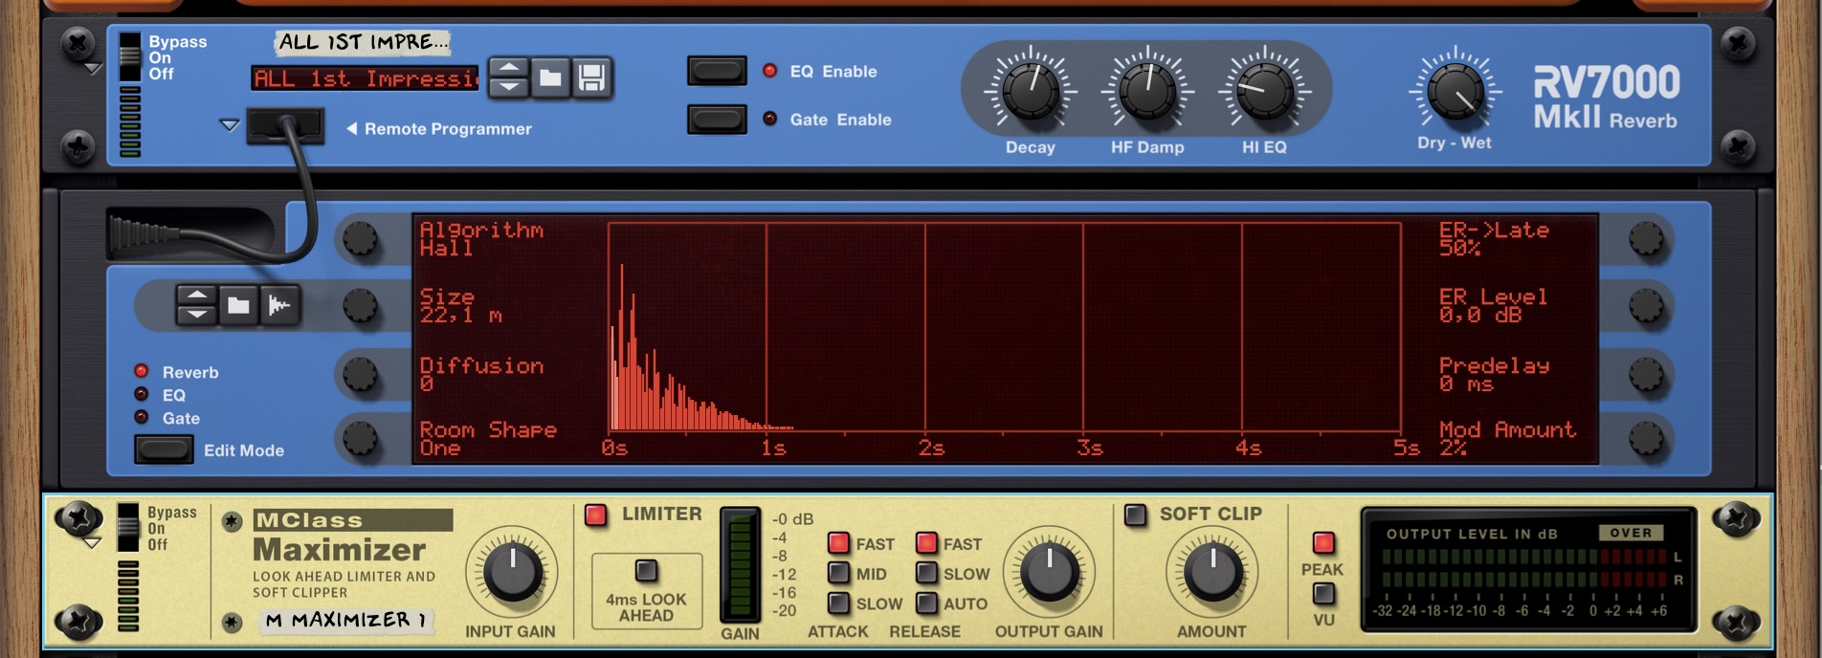Adjust the Maximizer Input Gain knob
The width and height of the screenshot is (1822, 658).
[513, 572]
